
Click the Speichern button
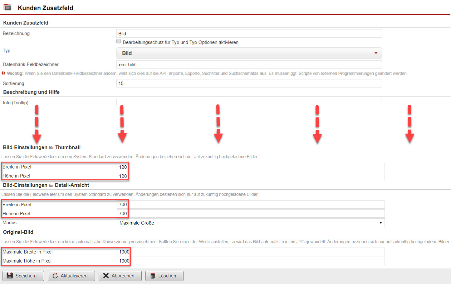coord(23,276)
